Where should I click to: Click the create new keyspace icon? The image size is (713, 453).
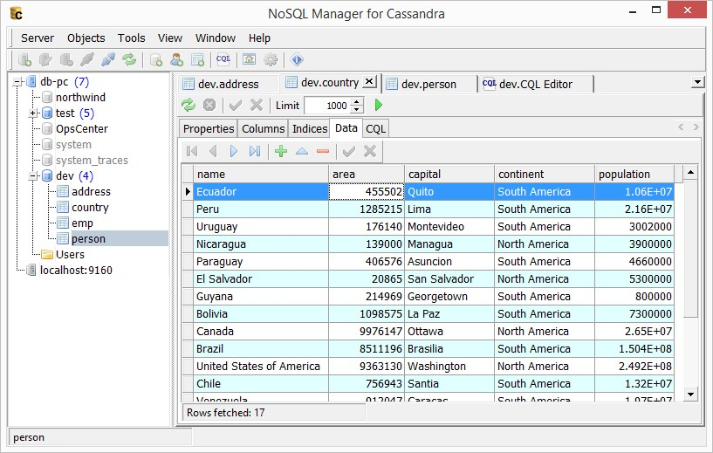[156, 59]
